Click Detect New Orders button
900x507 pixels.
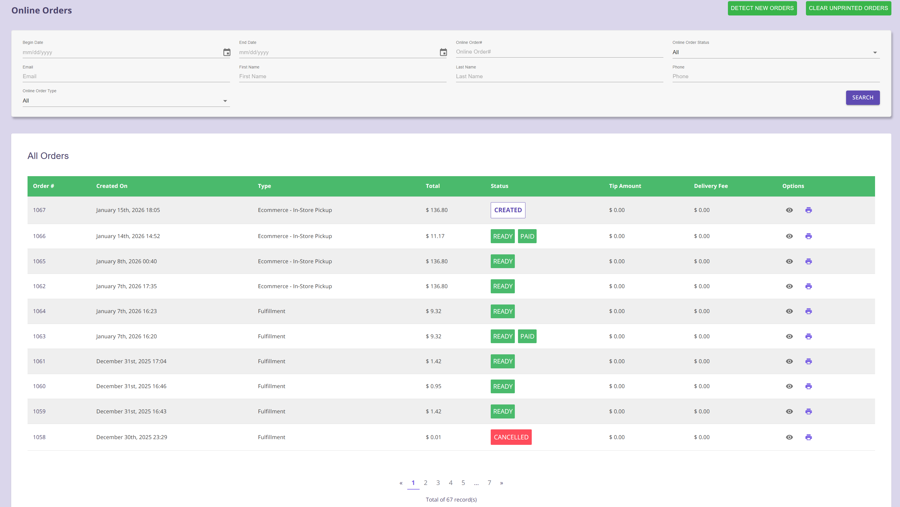tap(762, 8)
